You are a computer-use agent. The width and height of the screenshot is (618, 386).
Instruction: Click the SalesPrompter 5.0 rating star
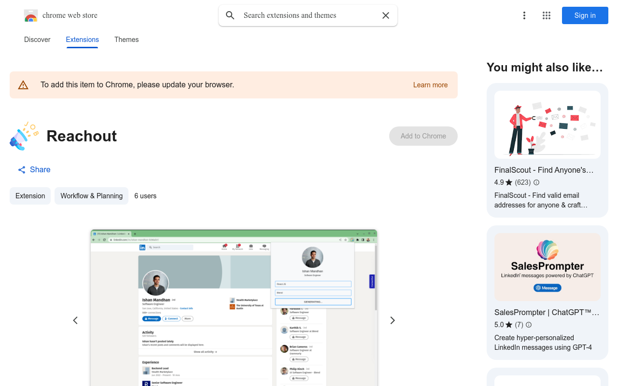pos(509,325)
